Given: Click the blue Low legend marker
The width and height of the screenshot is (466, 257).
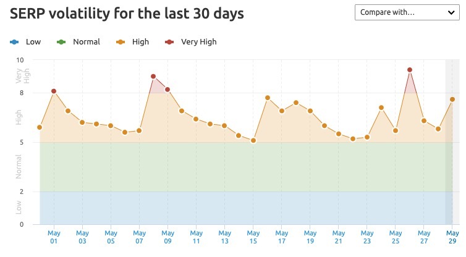Looking at the screenshot, I should (x=14, y=42).
